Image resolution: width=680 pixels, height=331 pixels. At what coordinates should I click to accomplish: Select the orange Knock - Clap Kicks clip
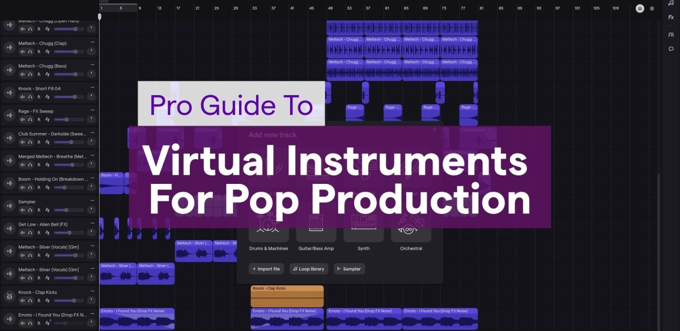coord(287,296)
